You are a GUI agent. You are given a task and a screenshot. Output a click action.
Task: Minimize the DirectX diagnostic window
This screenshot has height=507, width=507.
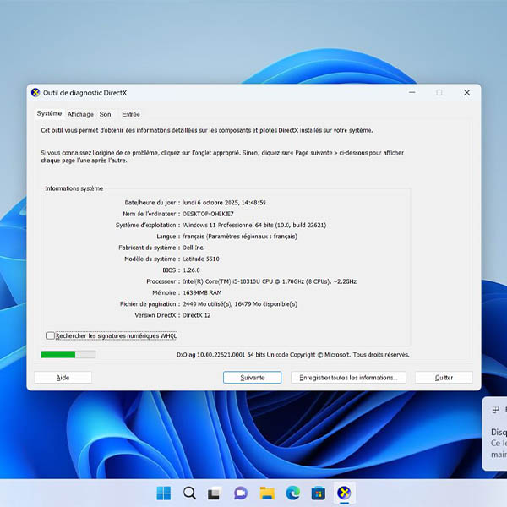click(412, 93)
